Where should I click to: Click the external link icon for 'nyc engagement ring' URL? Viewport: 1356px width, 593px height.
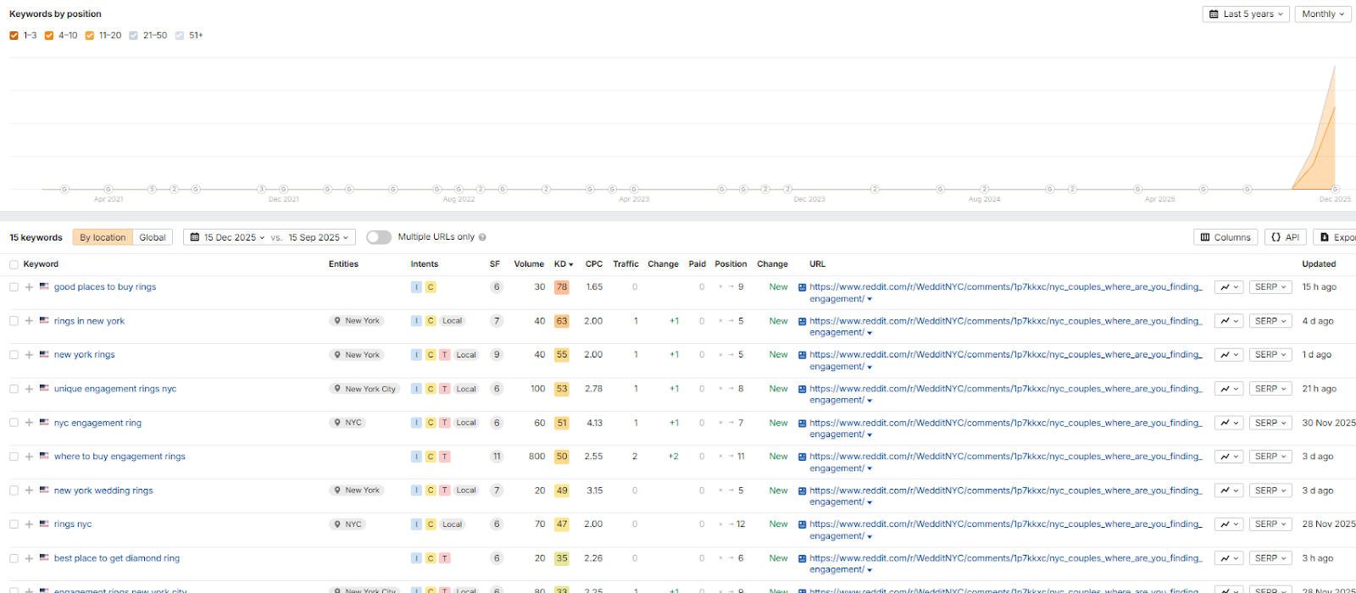[802, 423]
